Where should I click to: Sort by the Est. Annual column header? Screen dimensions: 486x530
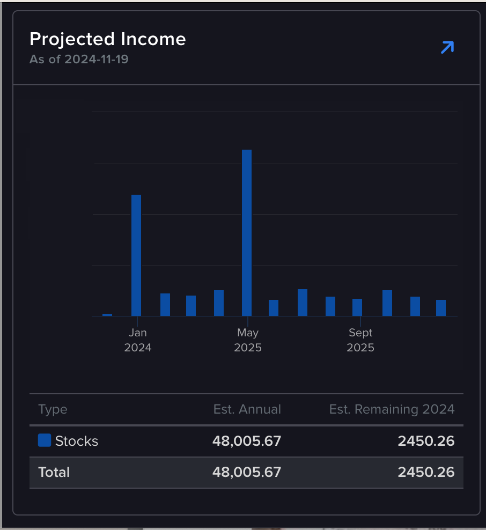pyautogui.click(x=247, y=409)
